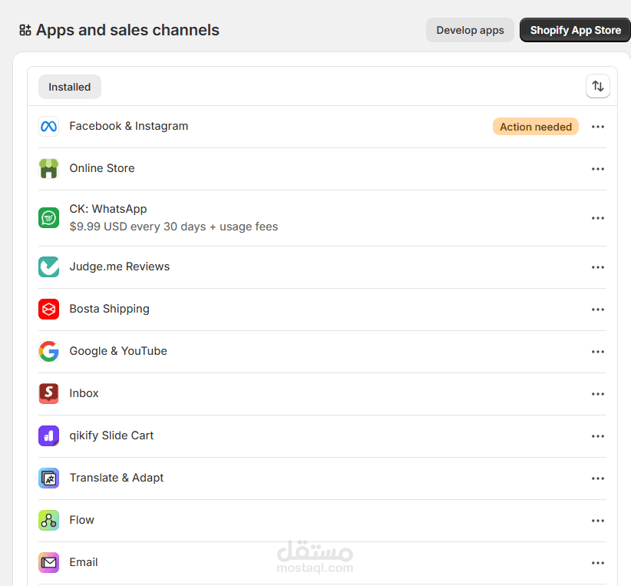This screenshot has width=631, height=586.
Task: Click the CK: WhatsApp green icon
Action: pyautogui.click(x=48, y=218)
